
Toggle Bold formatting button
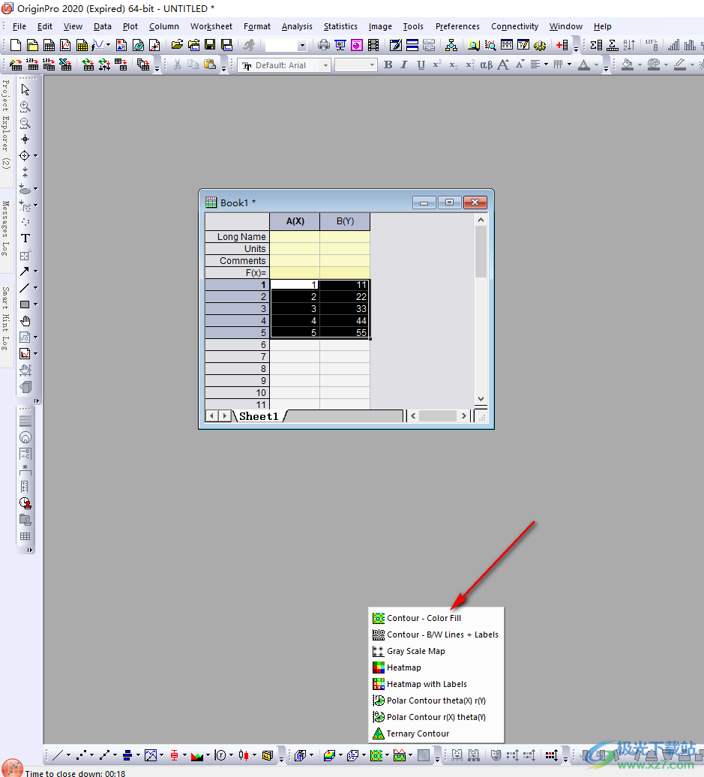point(388,65)
